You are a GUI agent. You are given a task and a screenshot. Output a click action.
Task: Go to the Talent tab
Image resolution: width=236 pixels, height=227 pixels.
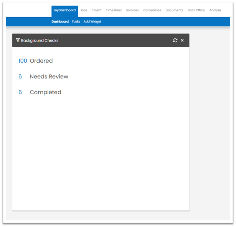pyautogui.click(x=97, y=10)
